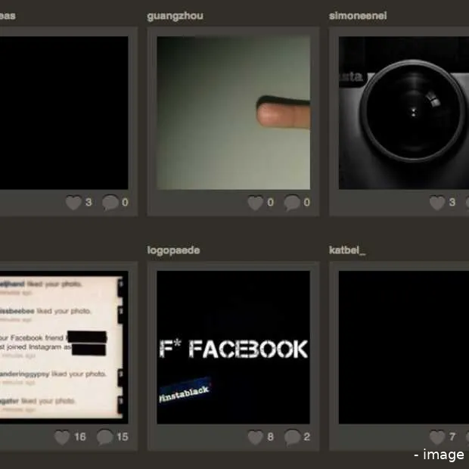Open comments bubble showing 15 comments
Viewport: 469px width, 469px height.
105,437
